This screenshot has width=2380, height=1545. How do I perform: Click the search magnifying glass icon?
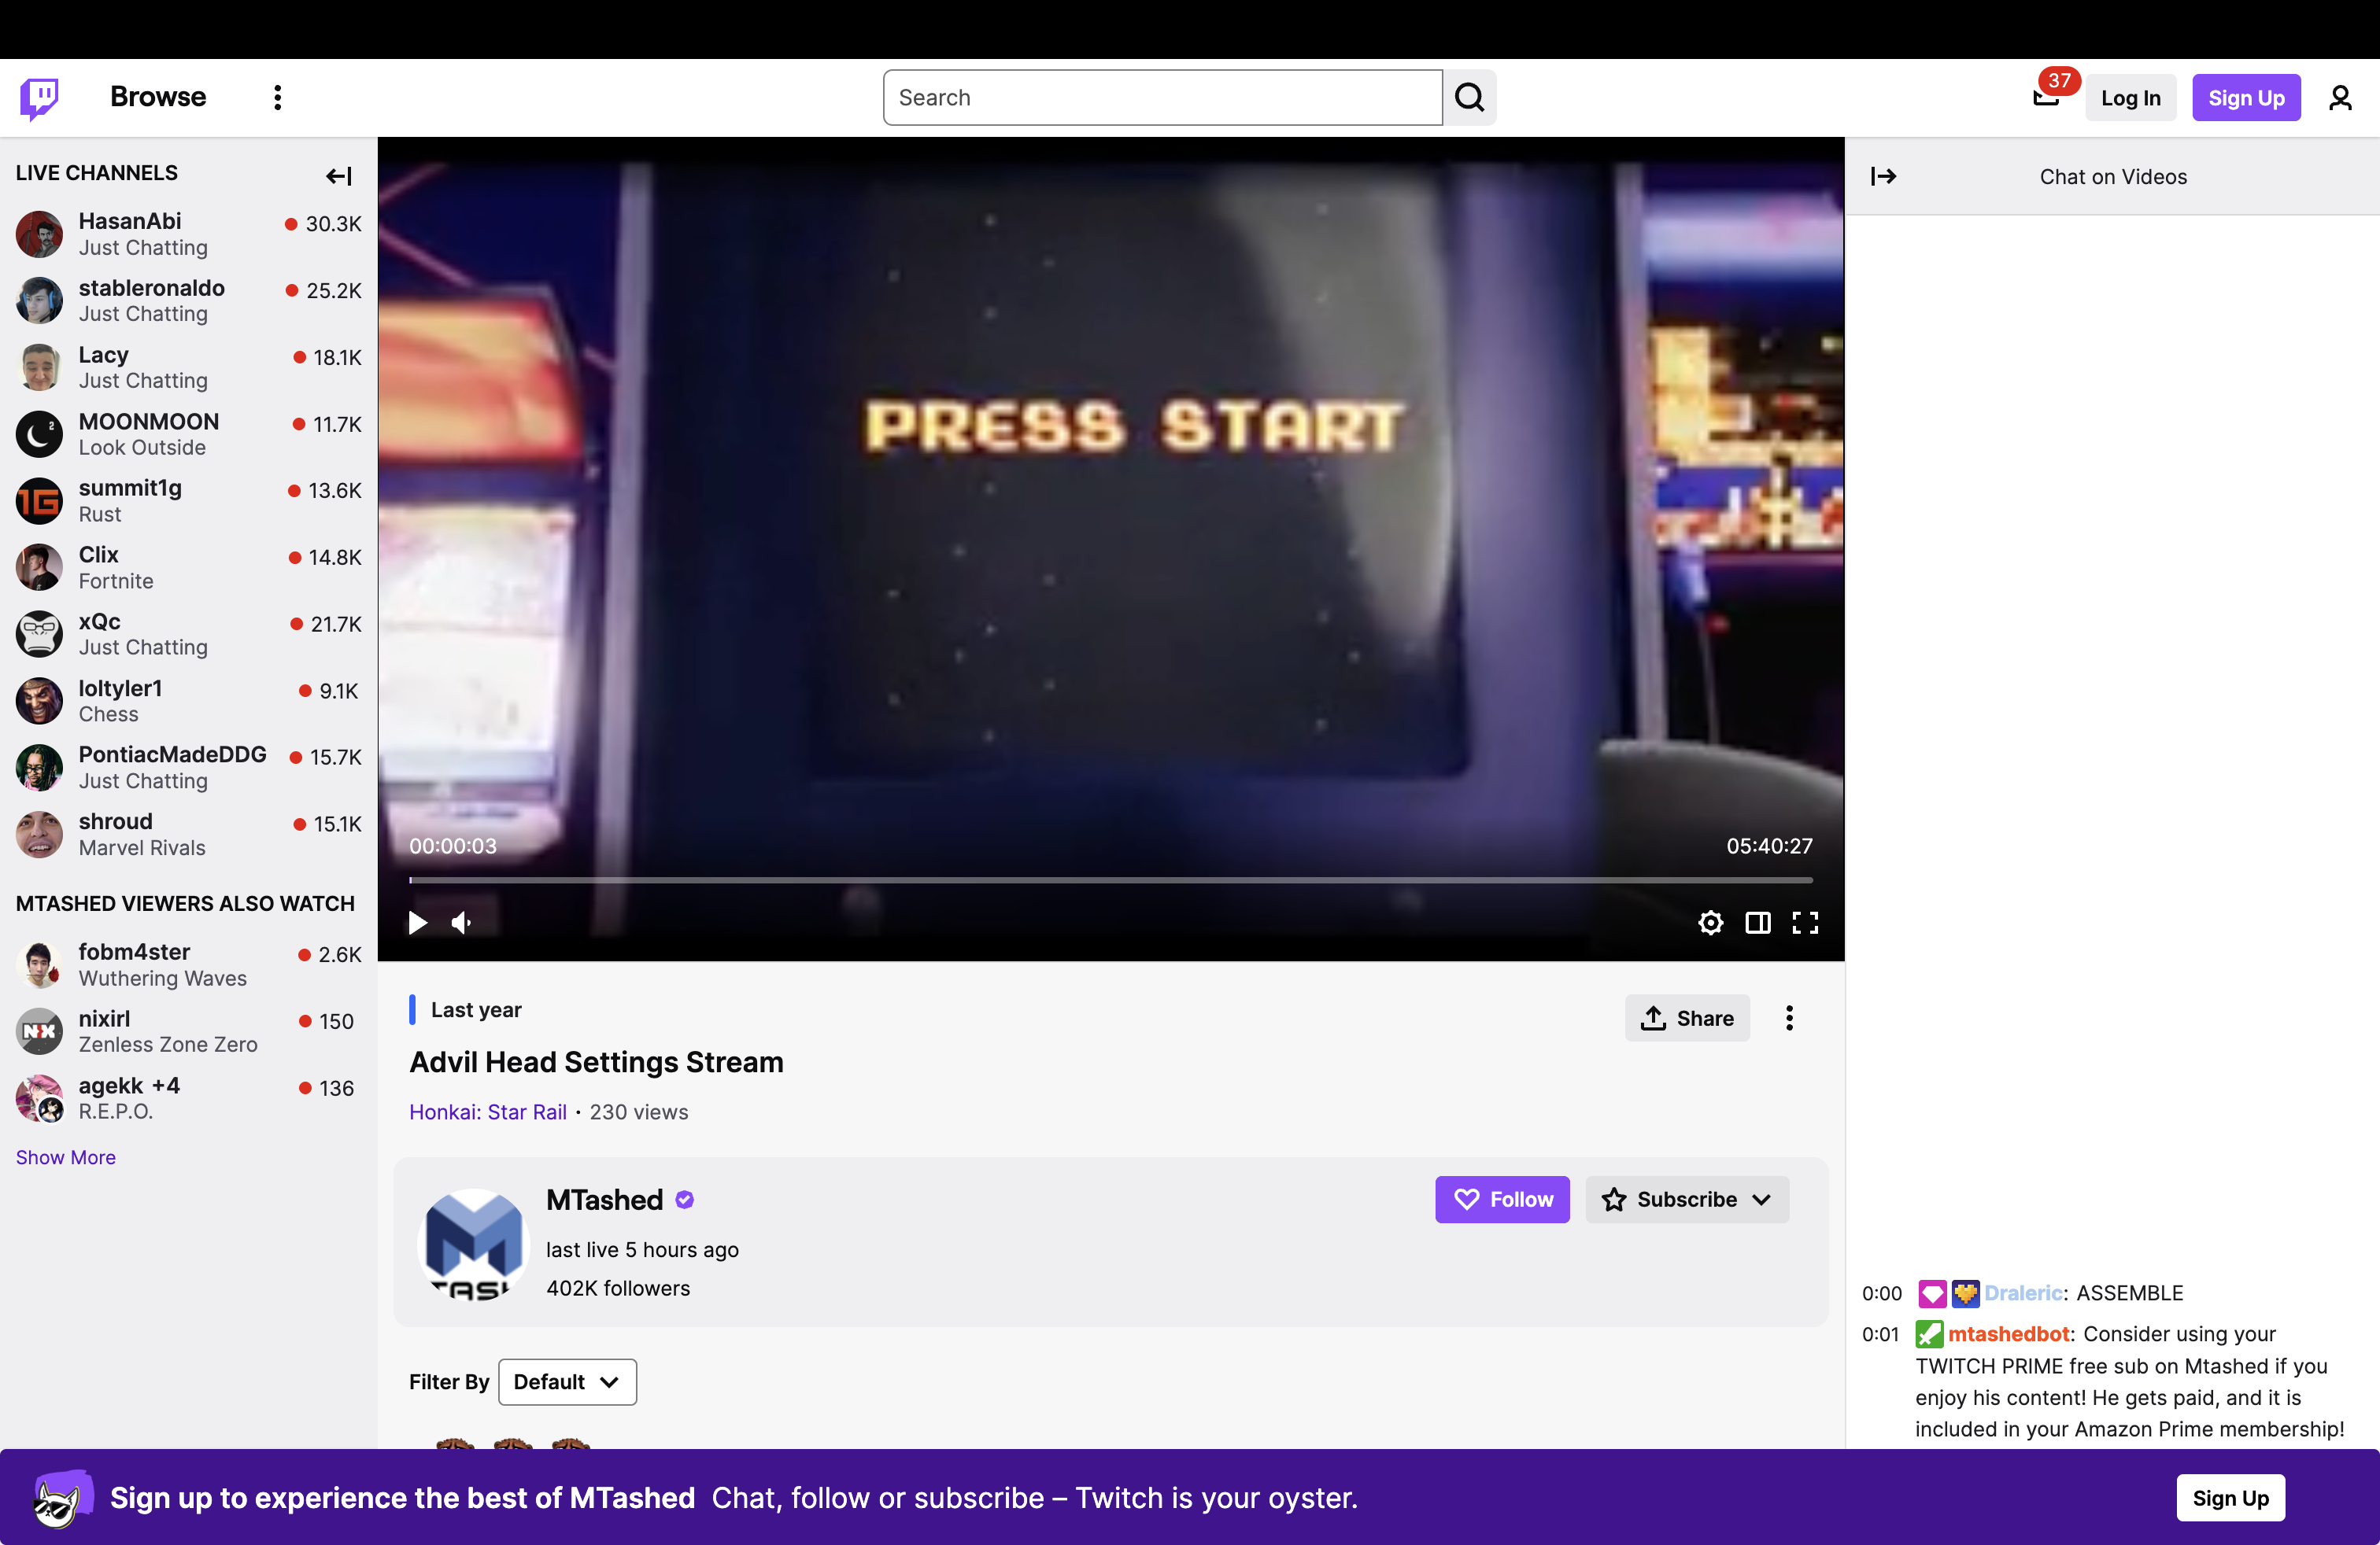coord(1468,96)
